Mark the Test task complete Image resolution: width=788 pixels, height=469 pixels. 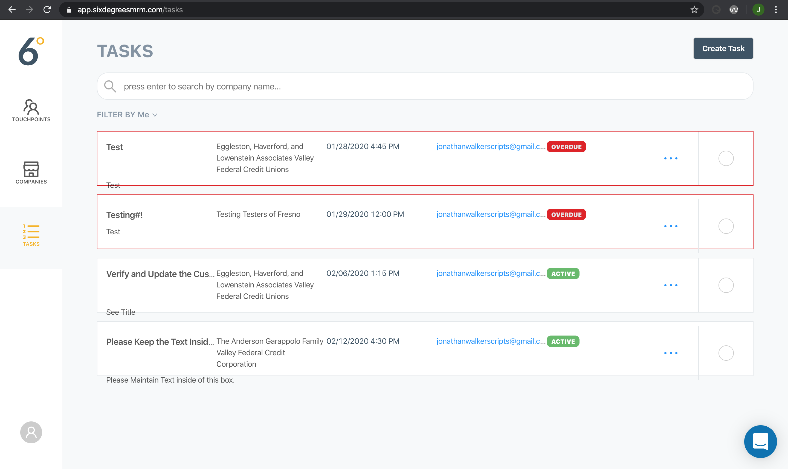pos(726,158)
